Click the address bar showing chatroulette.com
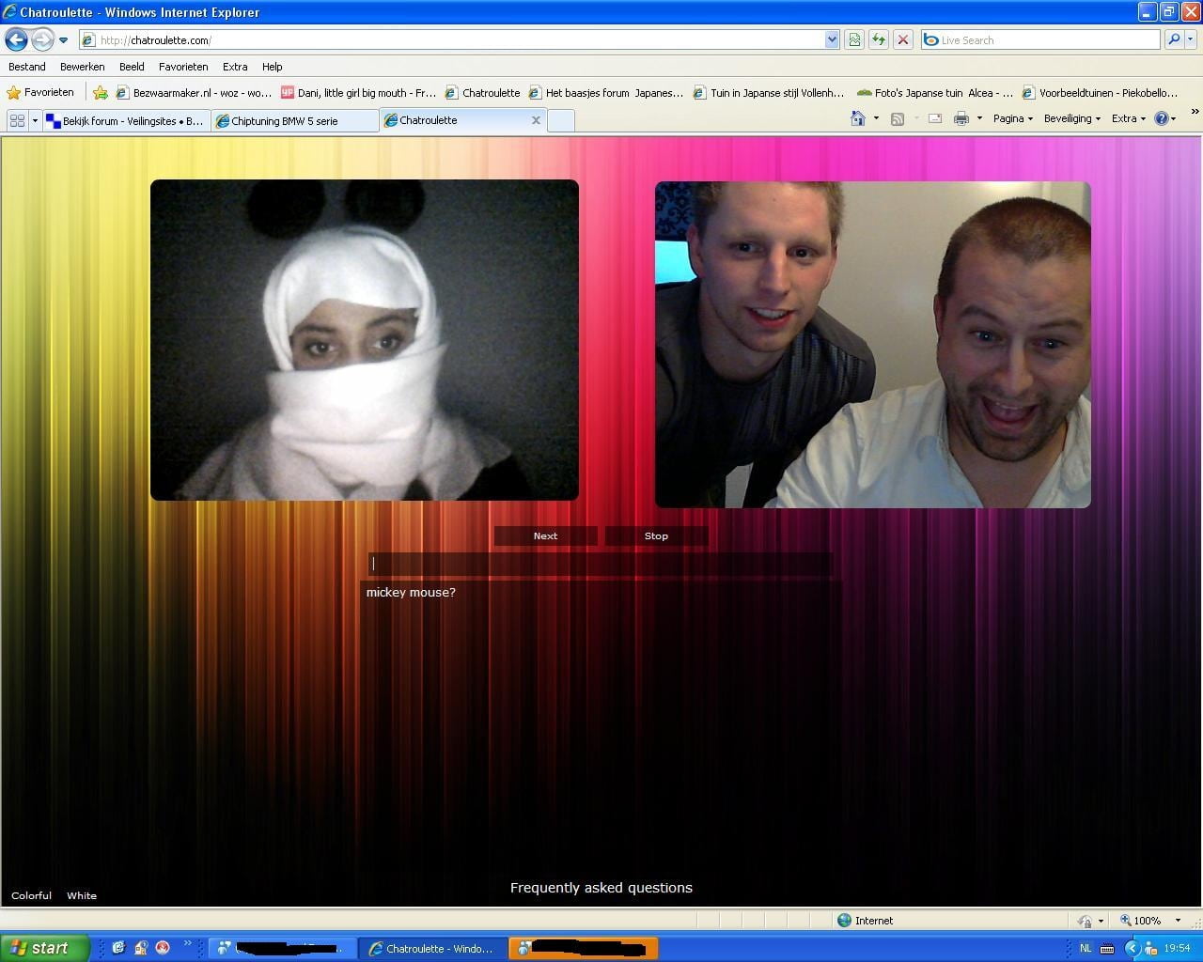The width and height of the screenshot is (1203, 962). pos(451,39)
